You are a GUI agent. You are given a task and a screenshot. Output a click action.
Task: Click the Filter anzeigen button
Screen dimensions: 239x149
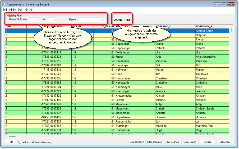[155, 142]
